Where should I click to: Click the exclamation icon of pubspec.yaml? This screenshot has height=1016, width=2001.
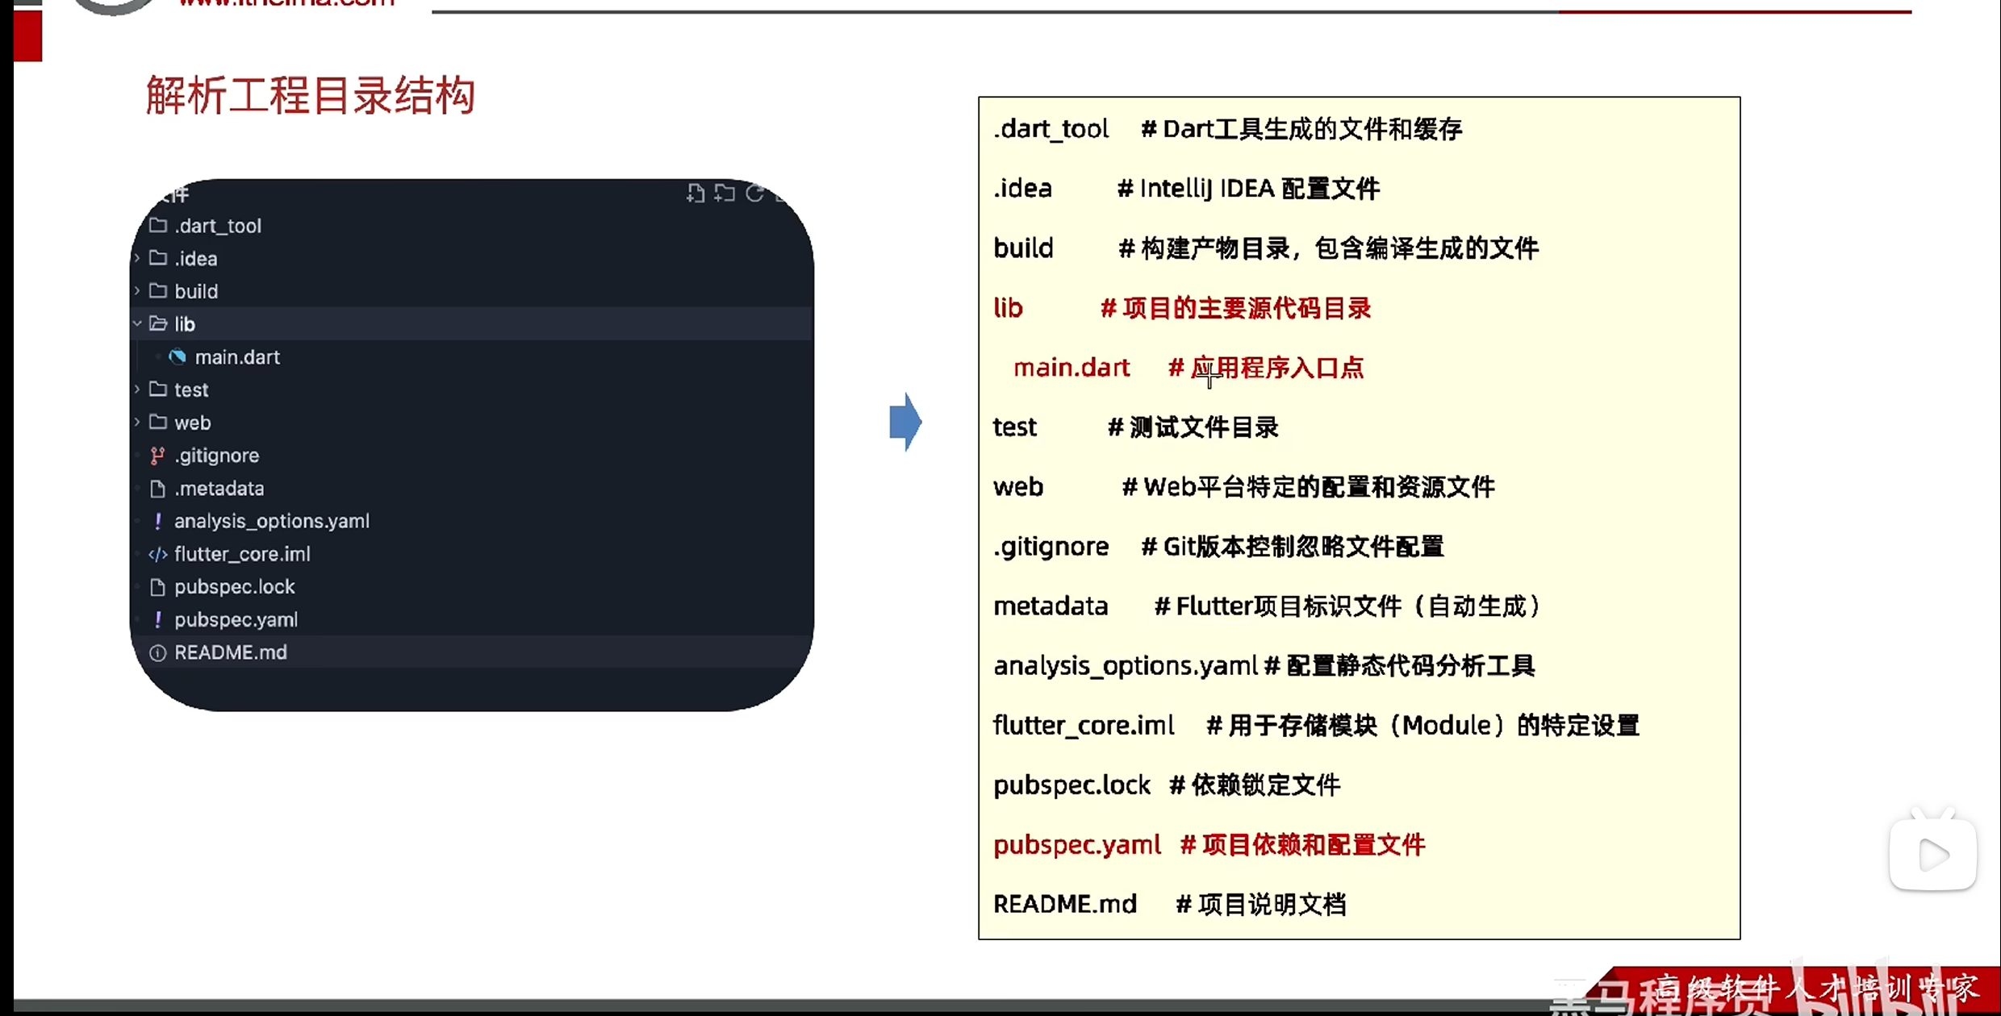(158, 619)
